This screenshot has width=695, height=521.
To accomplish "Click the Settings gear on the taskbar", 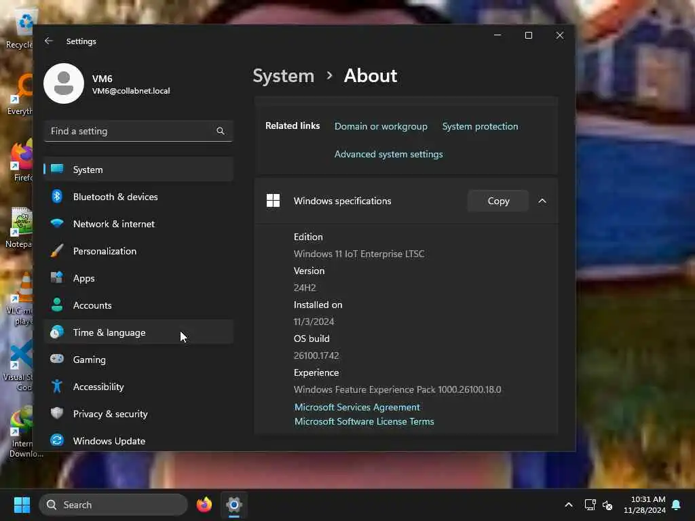I will pyautogui.click(x=234, y=505).
